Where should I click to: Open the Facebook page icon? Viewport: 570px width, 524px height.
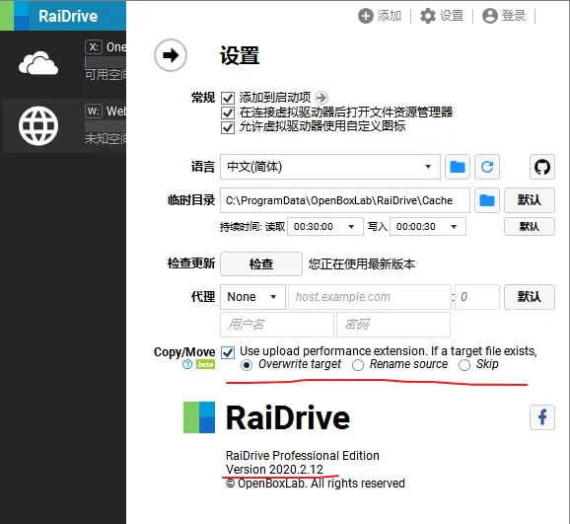(x=542, y=417)
